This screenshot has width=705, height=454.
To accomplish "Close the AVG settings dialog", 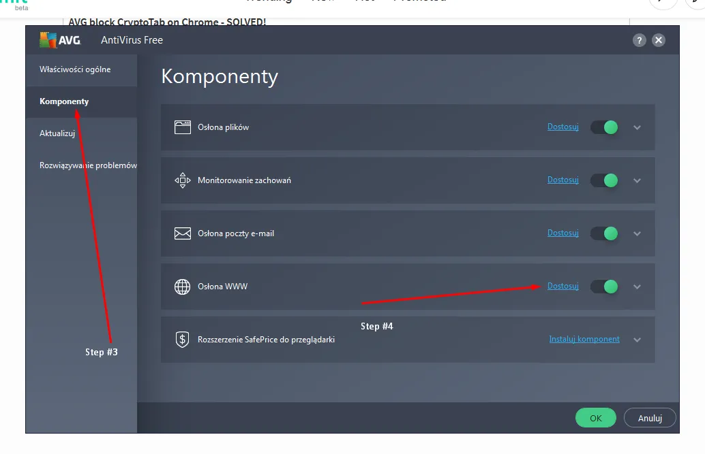I will pyautogui.click(x=658, y=40).
